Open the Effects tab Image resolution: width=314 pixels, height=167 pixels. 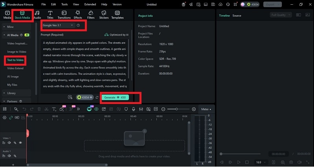78,15
